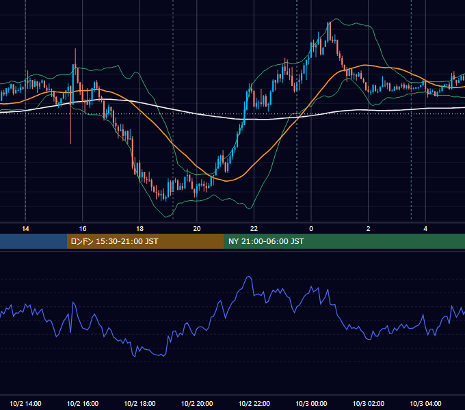Click the 10/2 16:00 date label
The image size is (465, 410).
click(83, 403)
